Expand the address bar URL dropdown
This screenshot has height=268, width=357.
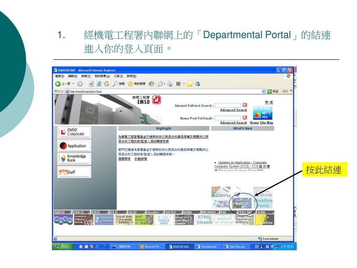pos(264,91)
